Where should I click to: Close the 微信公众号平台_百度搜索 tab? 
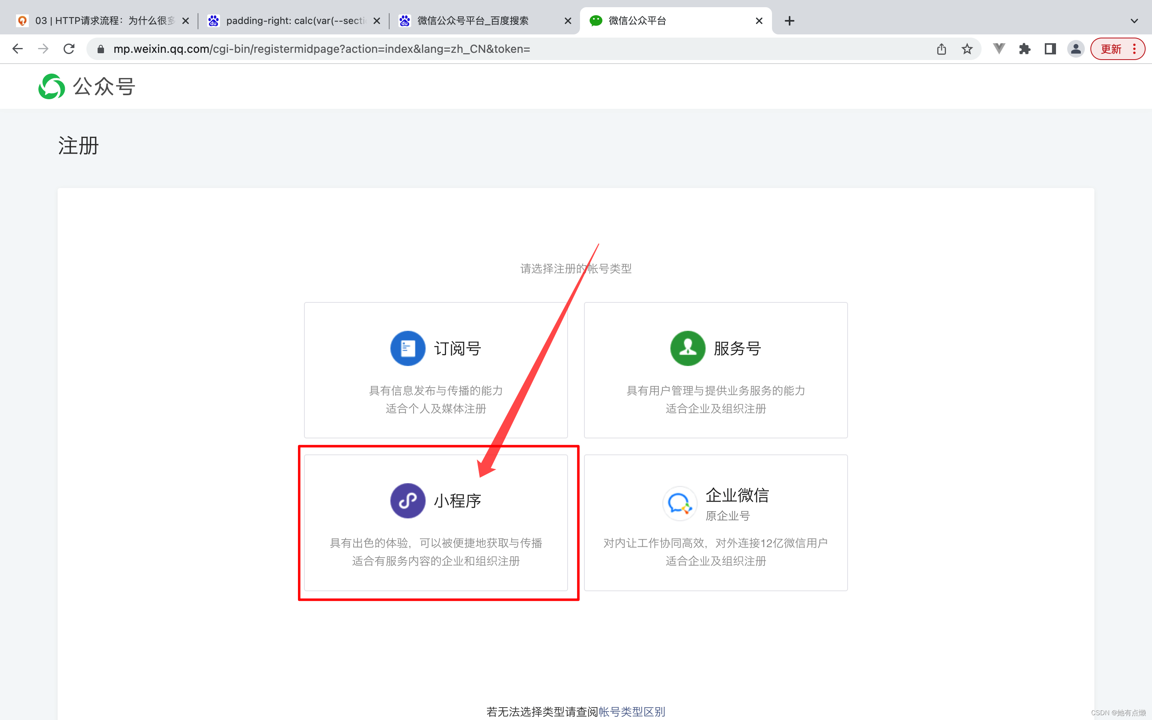point(568,21)
